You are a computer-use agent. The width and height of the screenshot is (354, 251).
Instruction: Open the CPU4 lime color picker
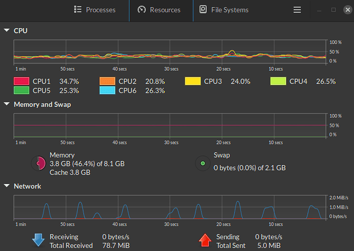[278, 81]
